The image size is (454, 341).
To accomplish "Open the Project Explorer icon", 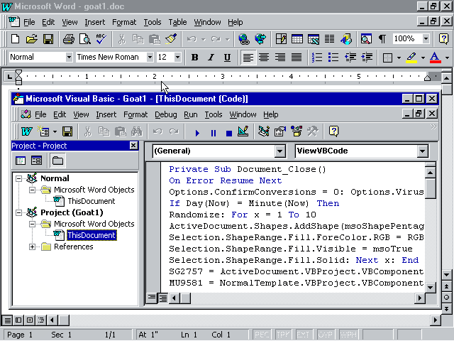I will [264, 131].
